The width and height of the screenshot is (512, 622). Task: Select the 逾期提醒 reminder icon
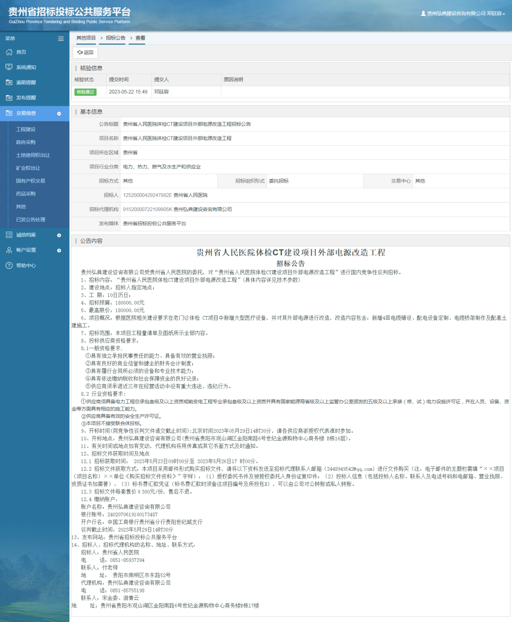pos(9,82)
